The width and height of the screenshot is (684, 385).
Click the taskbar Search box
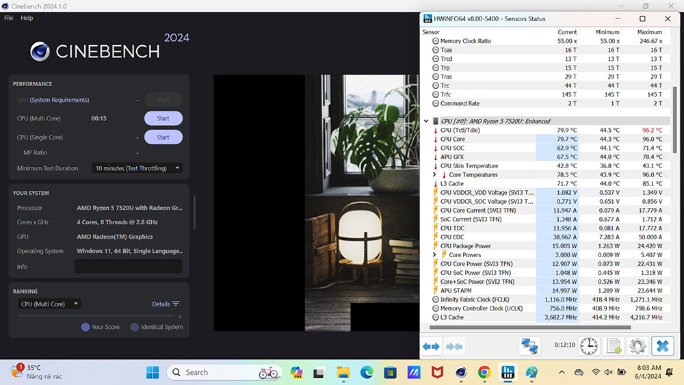[x=224, y=373]
